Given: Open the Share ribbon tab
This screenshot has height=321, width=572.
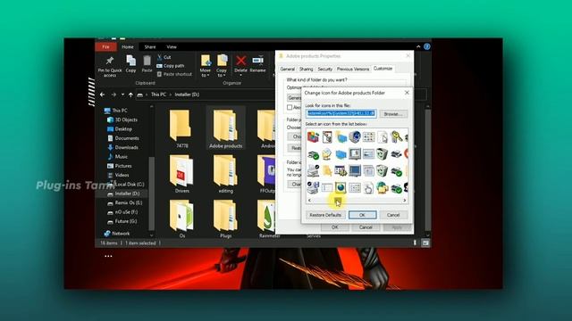Looking at the screenshot, I should point(150,47).
